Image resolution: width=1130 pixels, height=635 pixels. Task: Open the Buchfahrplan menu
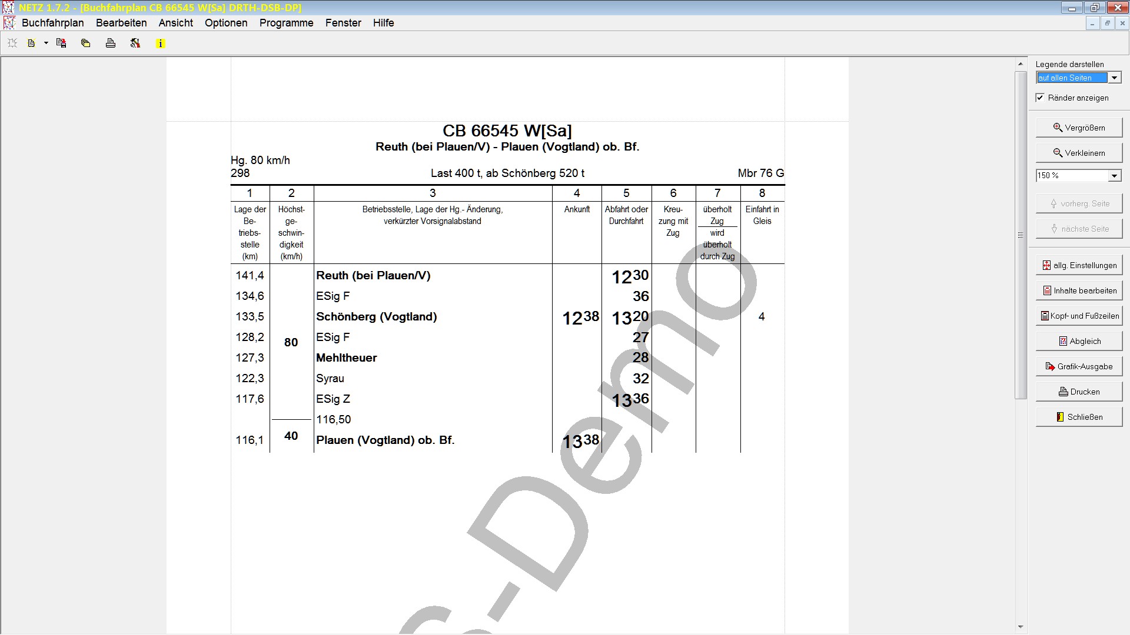(x=52, y=23)
